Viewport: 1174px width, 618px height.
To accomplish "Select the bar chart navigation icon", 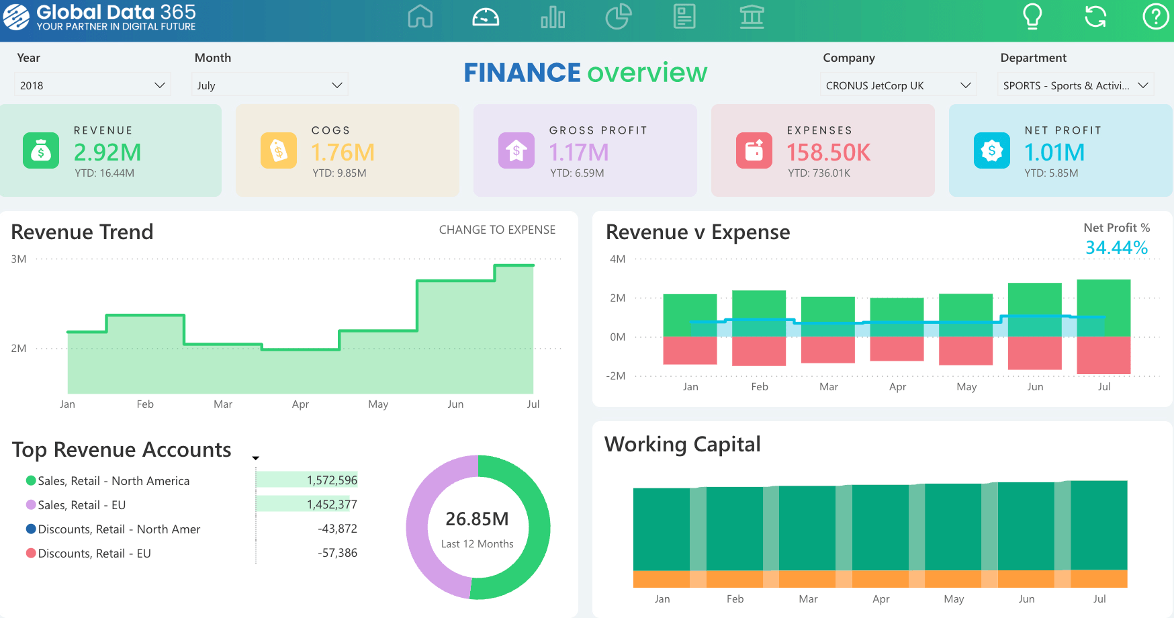I will click(551, 17).
